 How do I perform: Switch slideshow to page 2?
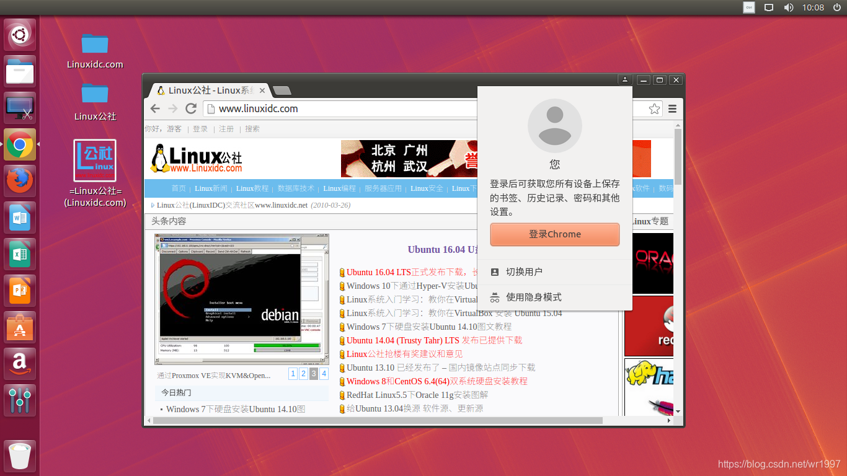click(303, 373)
